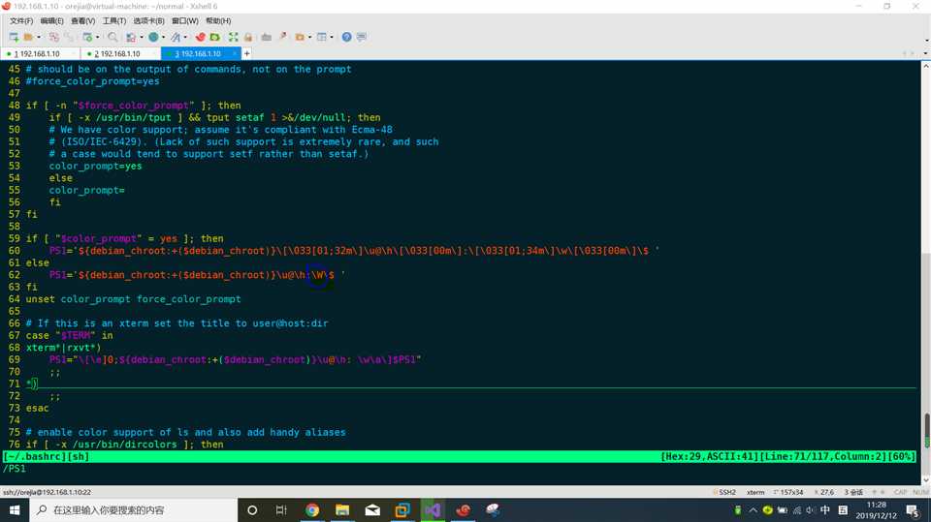Click the New session toolbar icon
This screenshot has height=522, width=931.
coord(14,37)
